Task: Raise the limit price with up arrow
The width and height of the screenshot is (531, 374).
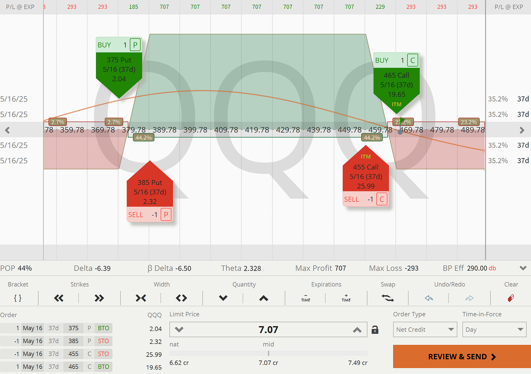Action: pyautogui.click(x=357, y=329)
